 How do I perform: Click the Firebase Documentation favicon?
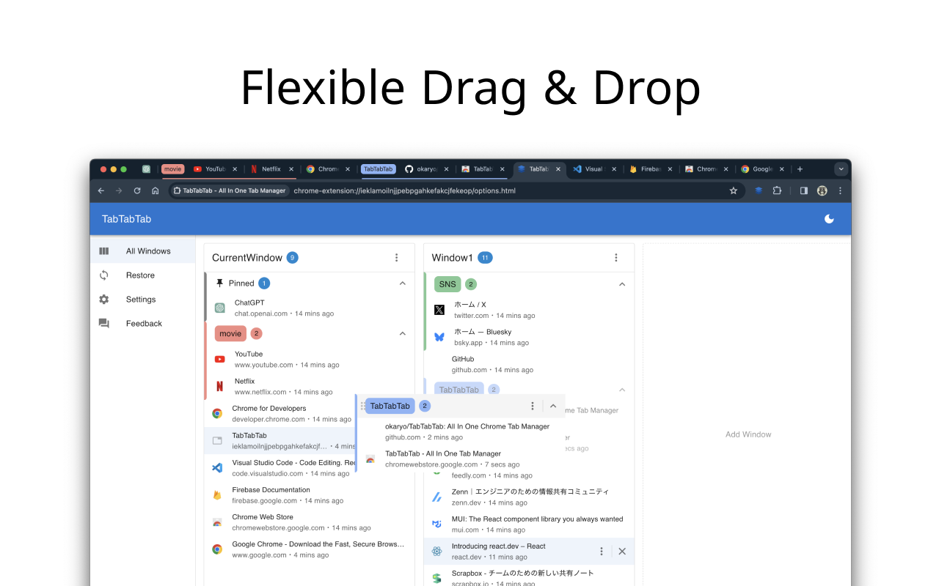click(x=217, y=494)
